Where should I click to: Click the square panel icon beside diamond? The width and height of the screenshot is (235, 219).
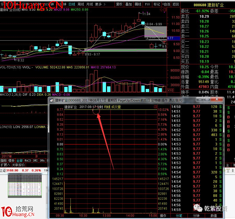click(x=165, y=10)
